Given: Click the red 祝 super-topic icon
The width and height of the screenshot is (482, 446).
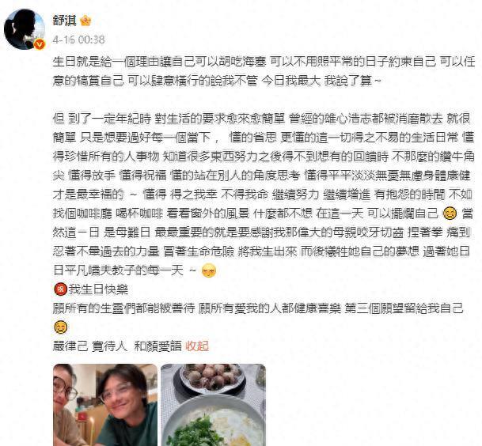Looking at the screenshot, I should [x=60, y=289].
